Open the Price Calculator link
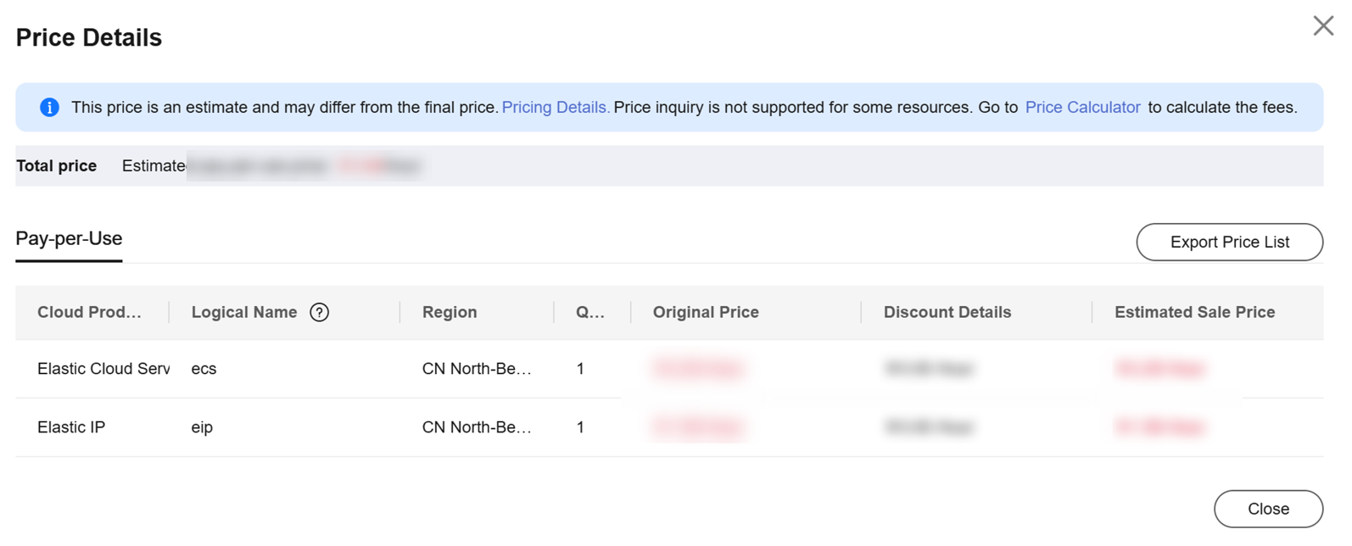1352x546 pixels. [x=1082, y=108]
